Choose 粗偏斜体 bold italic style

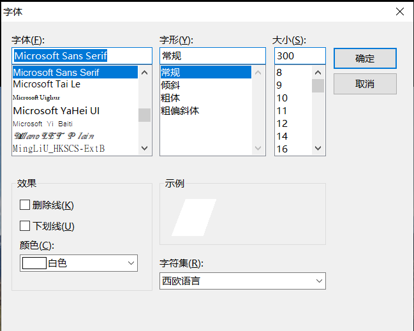point(205,110)
